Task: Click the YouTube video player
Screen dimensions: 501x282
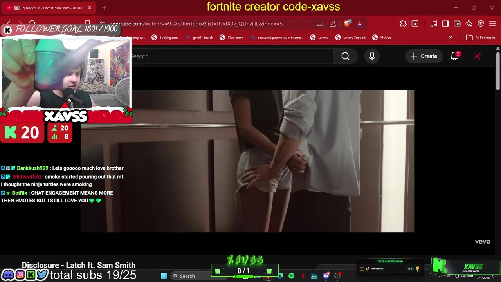Action: [247, 161]
